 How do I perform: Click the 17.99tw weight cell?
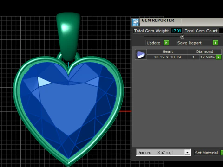tap(208, 57)
